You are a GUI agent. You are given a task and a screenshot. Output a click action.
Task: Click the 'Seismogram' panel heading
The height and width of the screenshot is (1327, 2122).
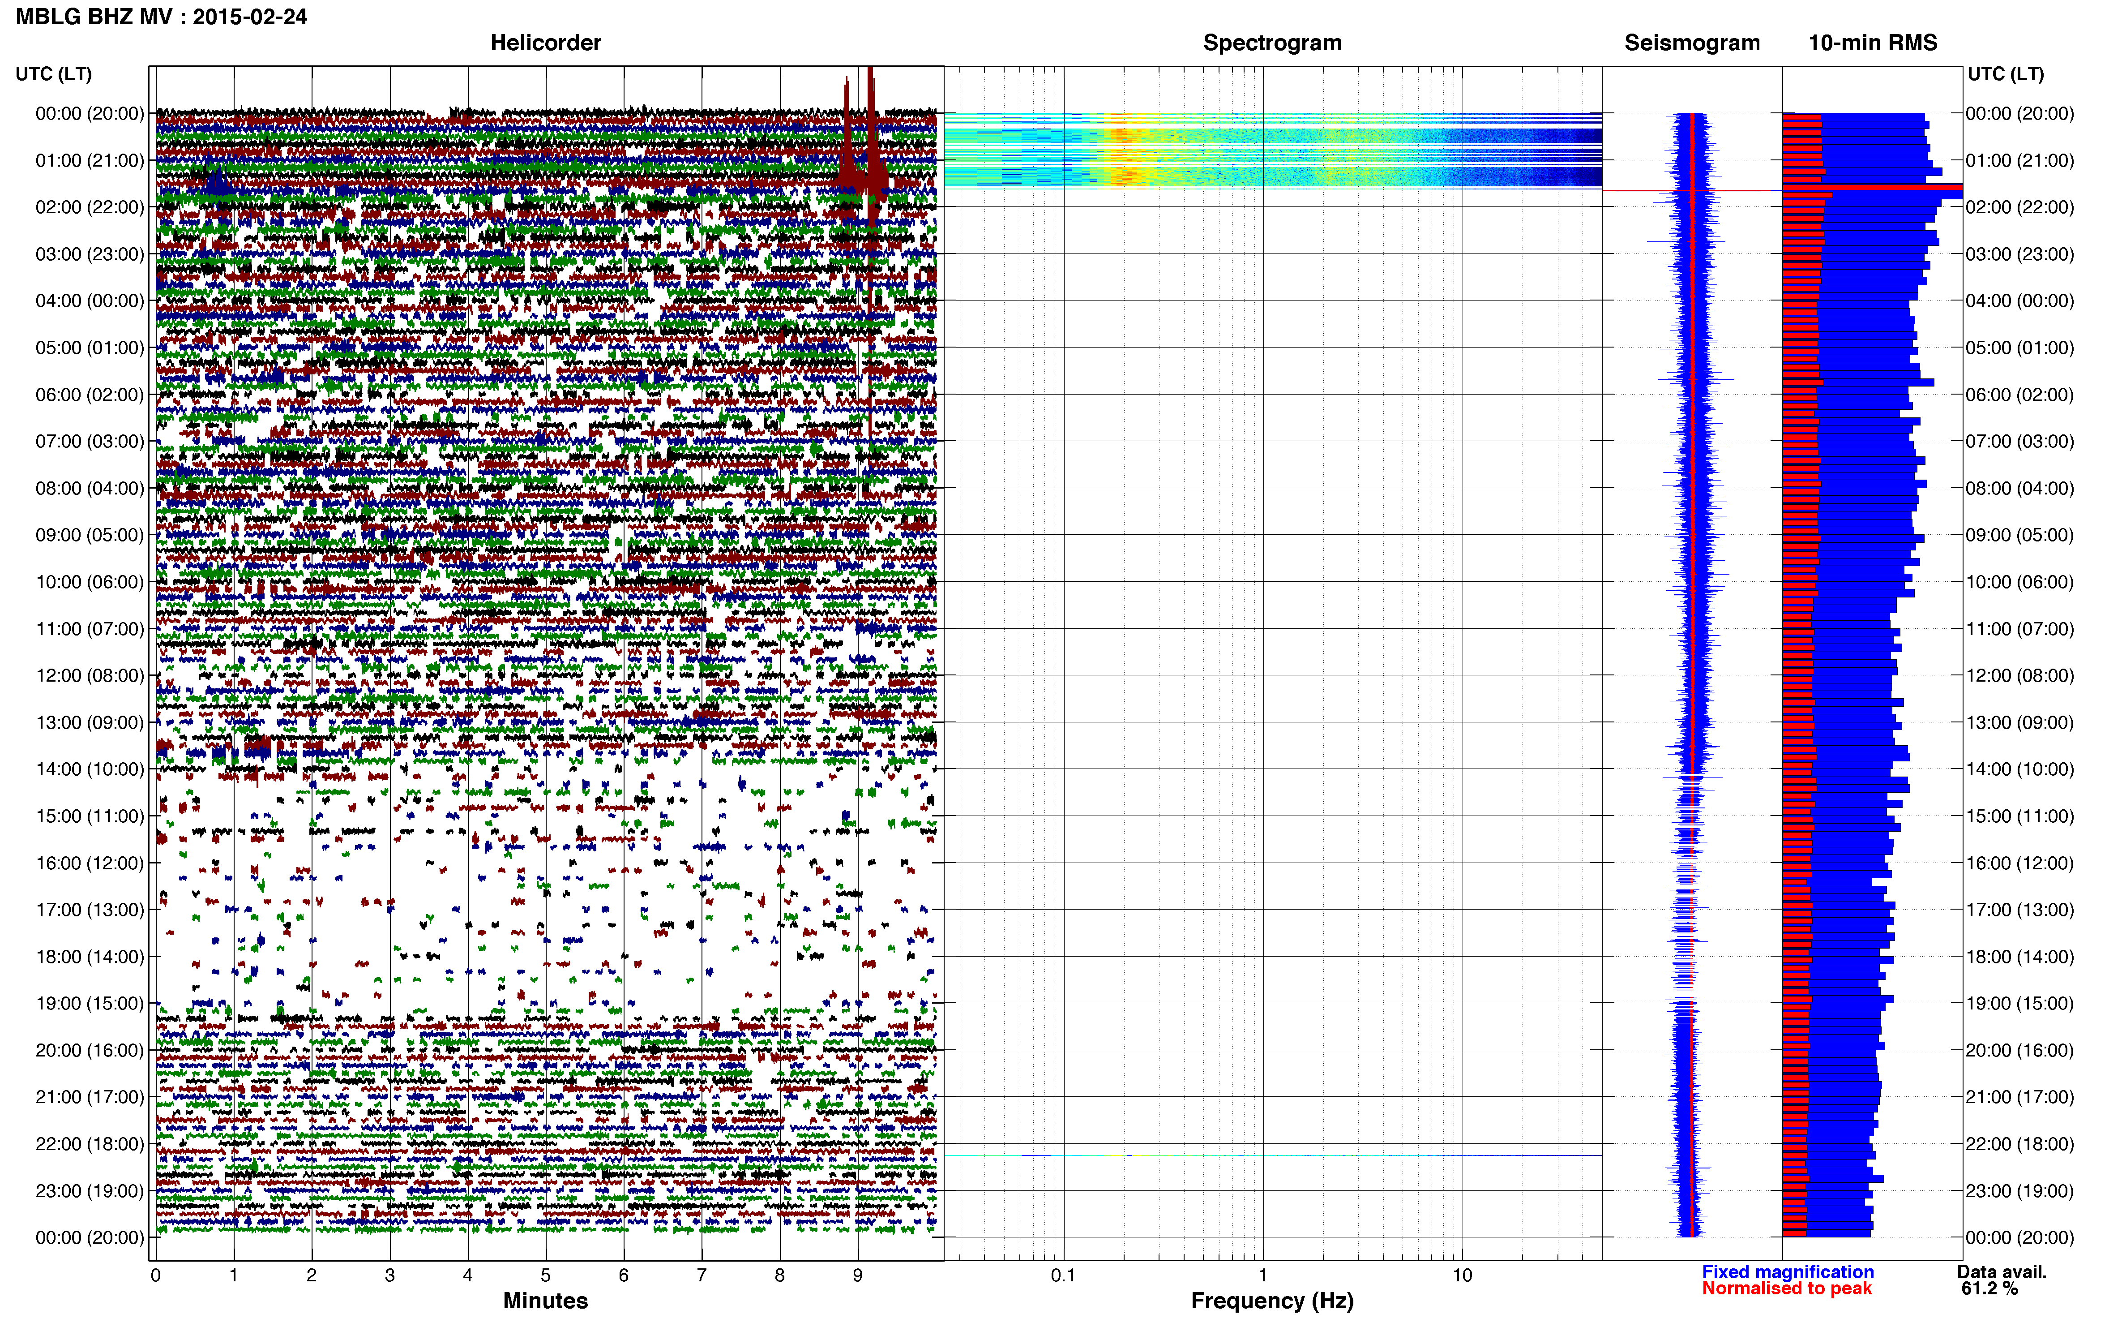click(x=1692, y=43)
